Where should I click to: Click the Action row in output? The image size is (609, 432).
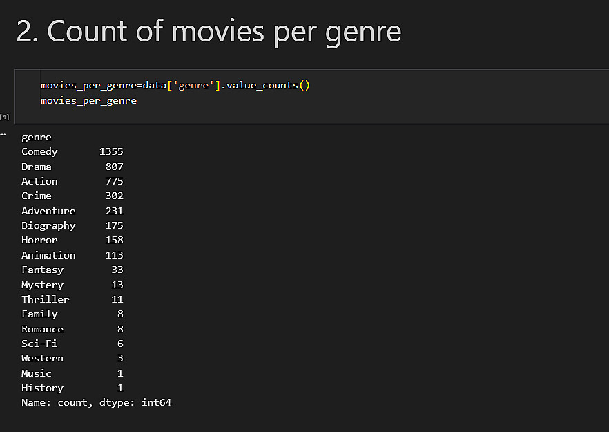point(39,181)
